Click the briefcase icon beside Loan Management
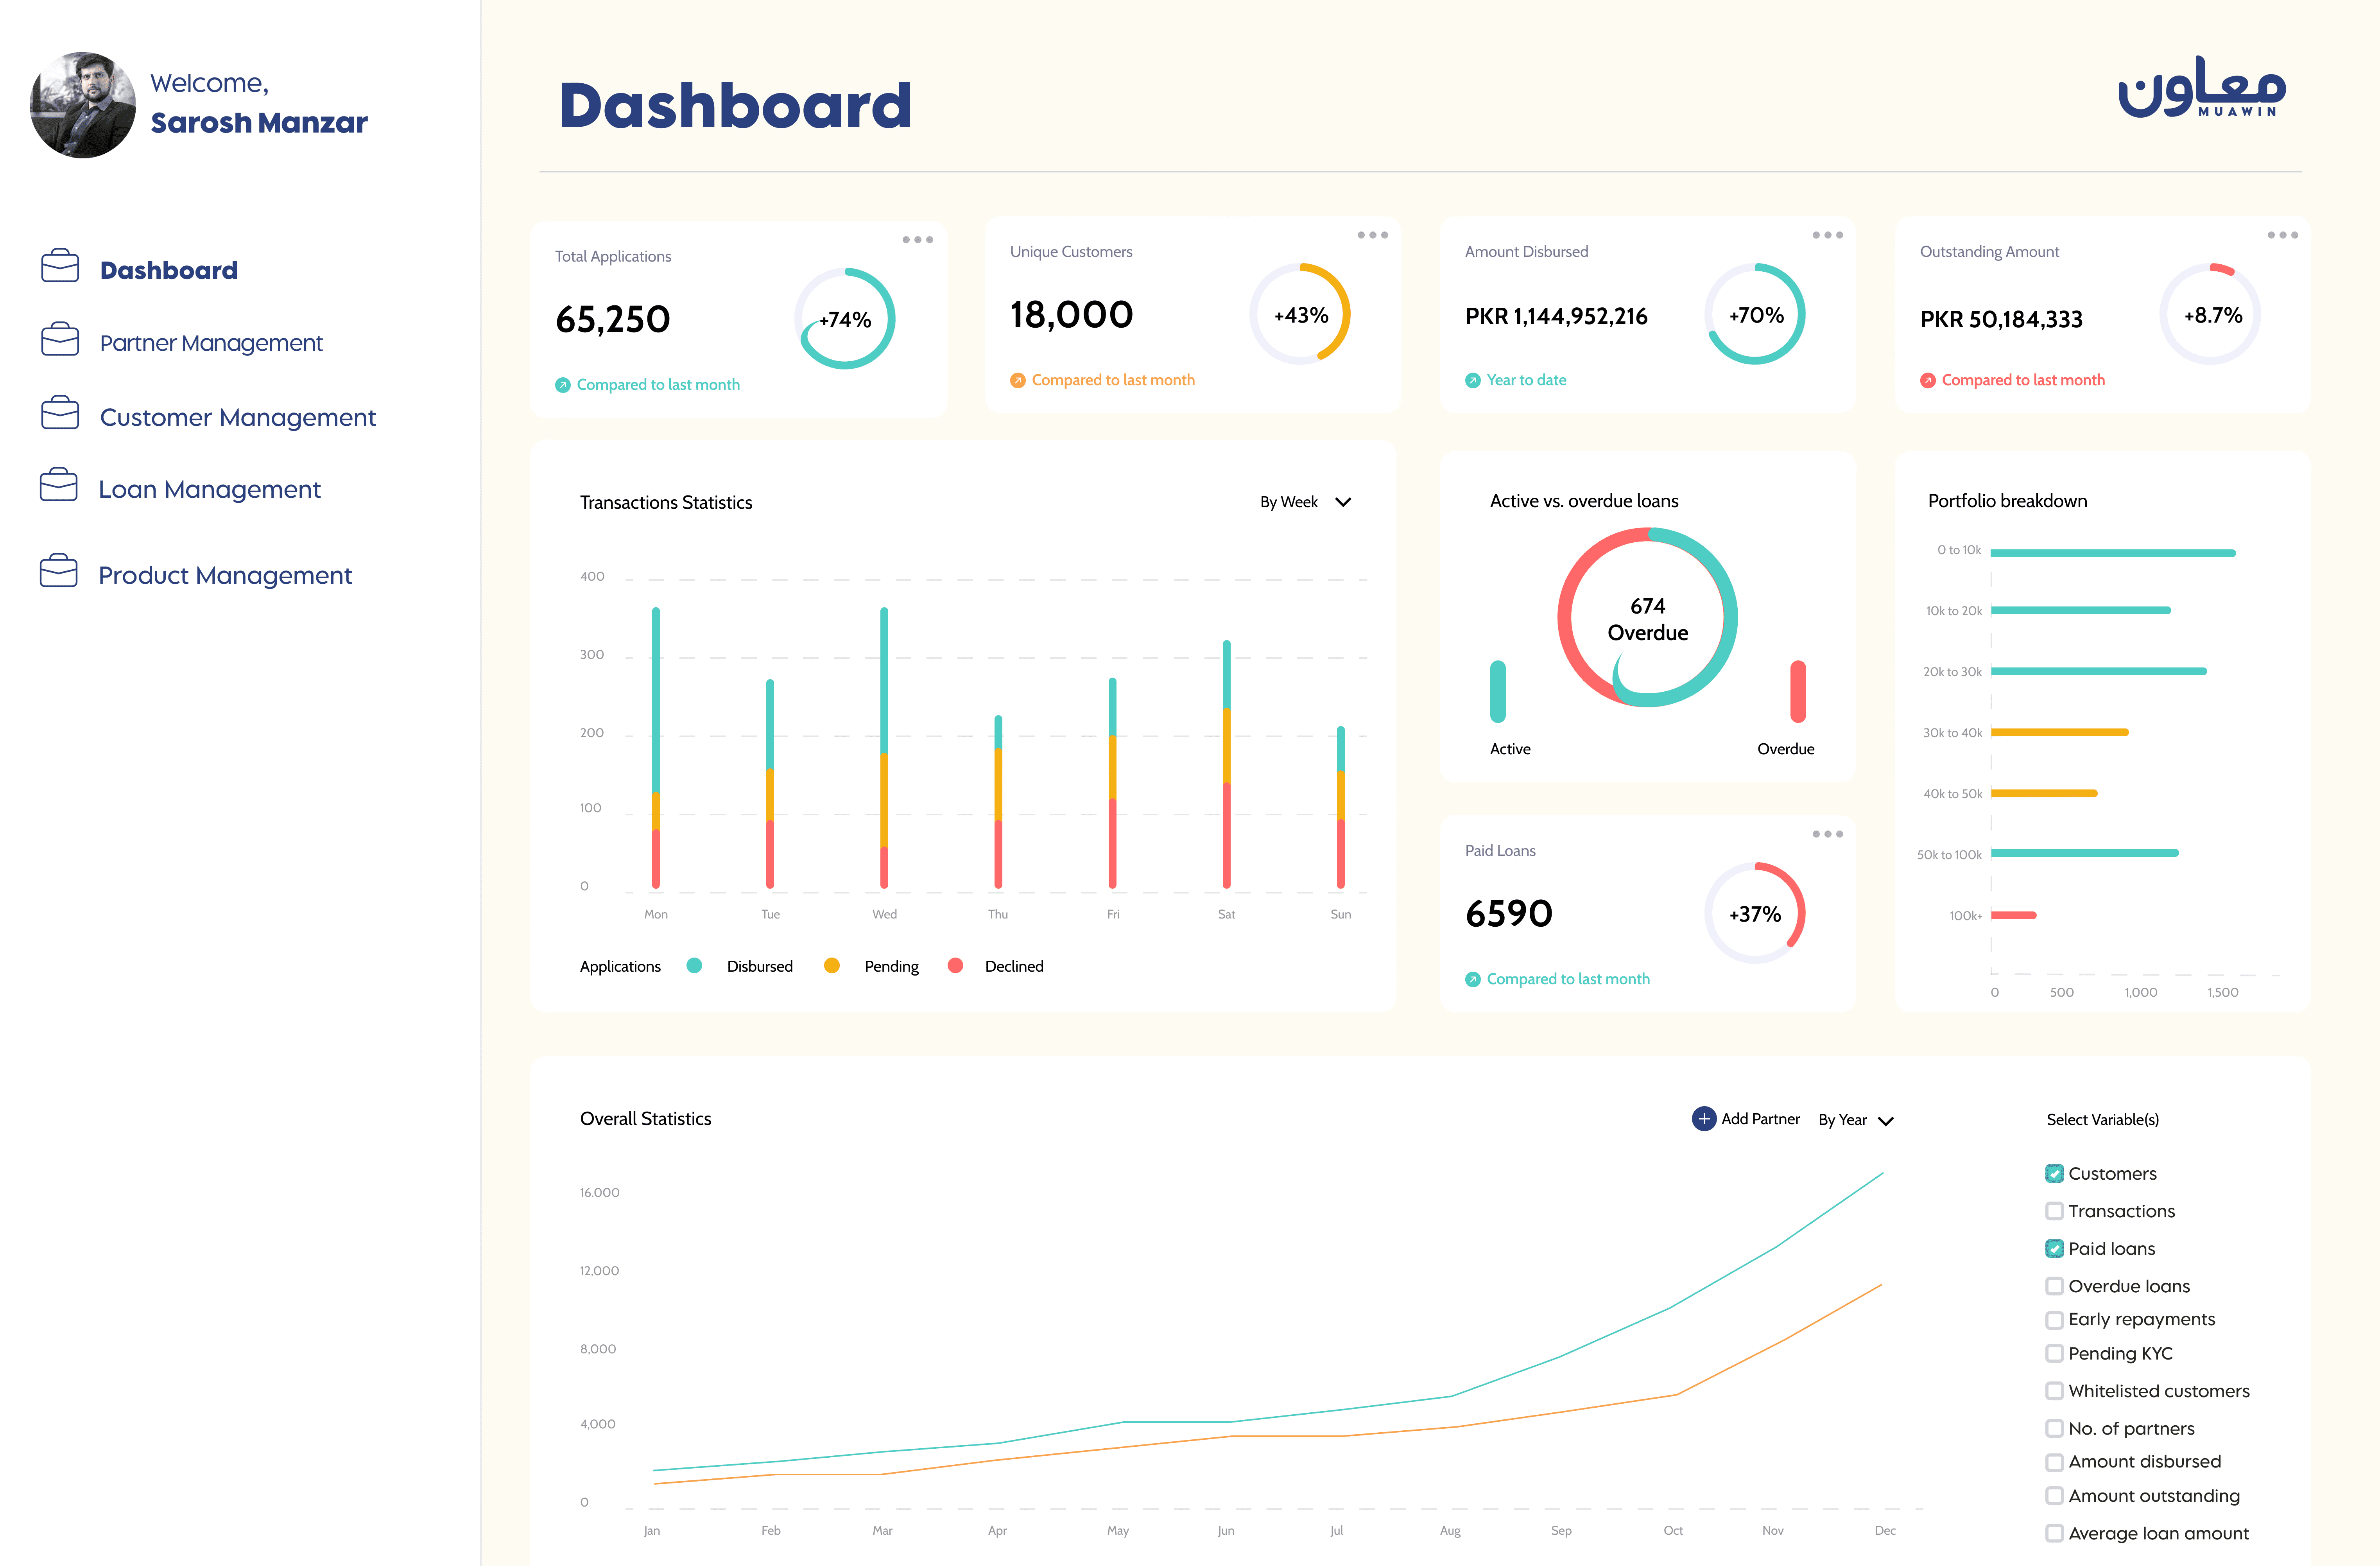 pos(59,485)
